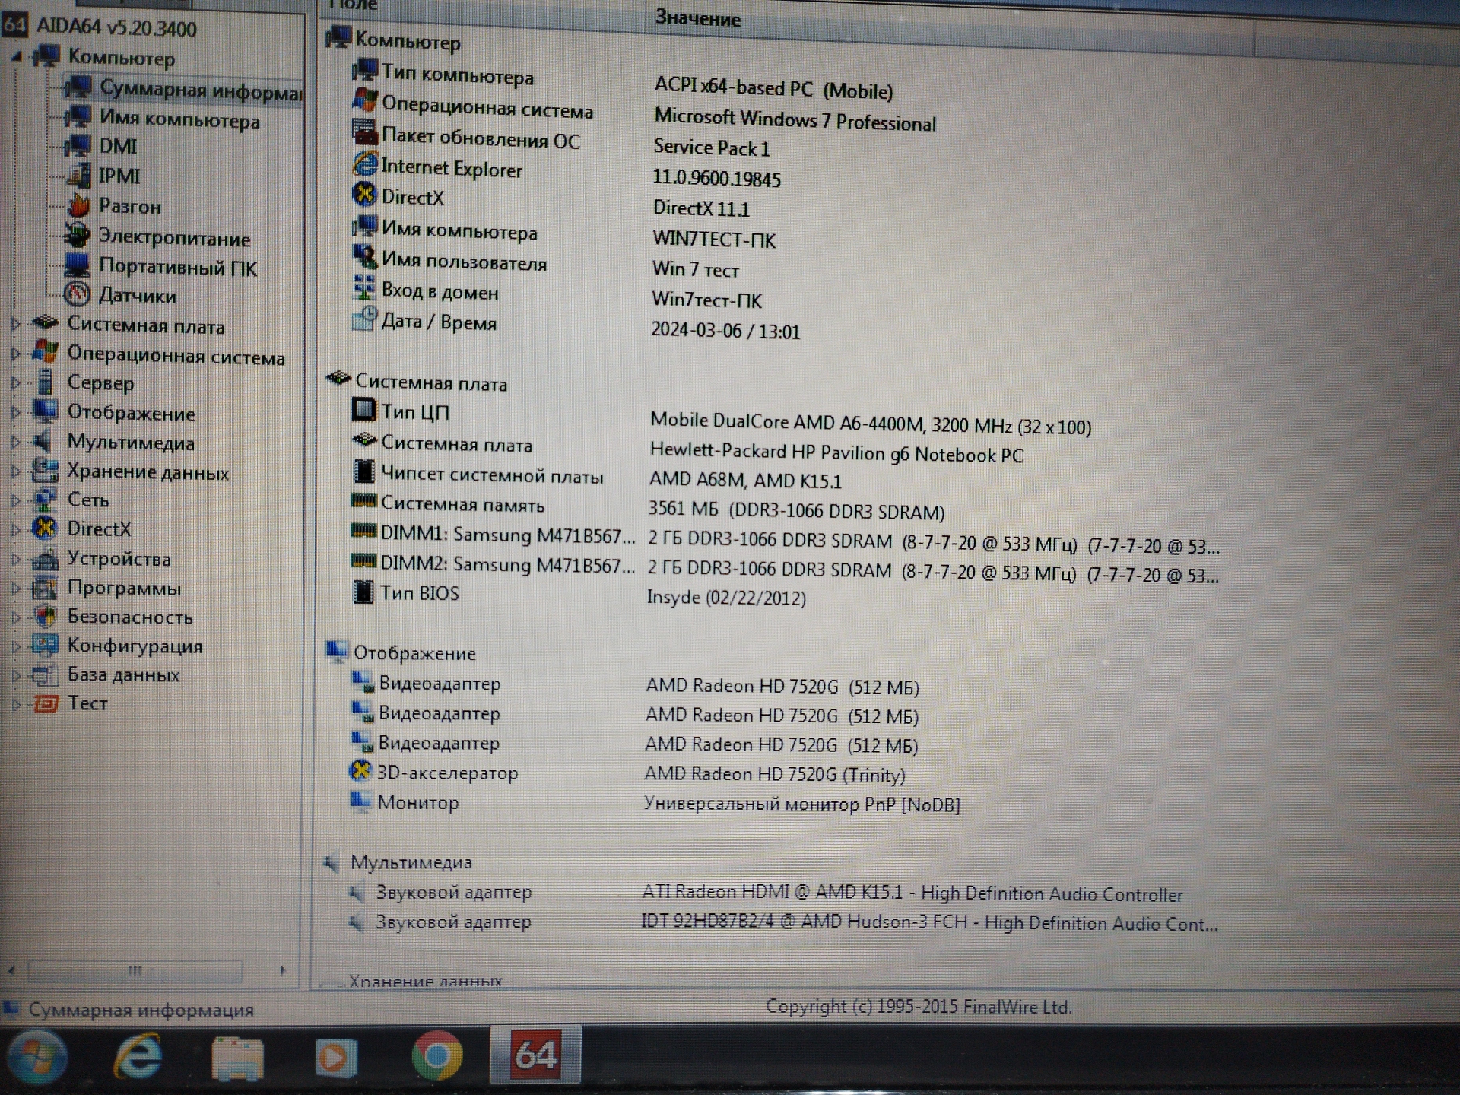Click the 3D-акселератор row icon
The height and width of the screenshot is (1095, 1460).
click(360, 771)
